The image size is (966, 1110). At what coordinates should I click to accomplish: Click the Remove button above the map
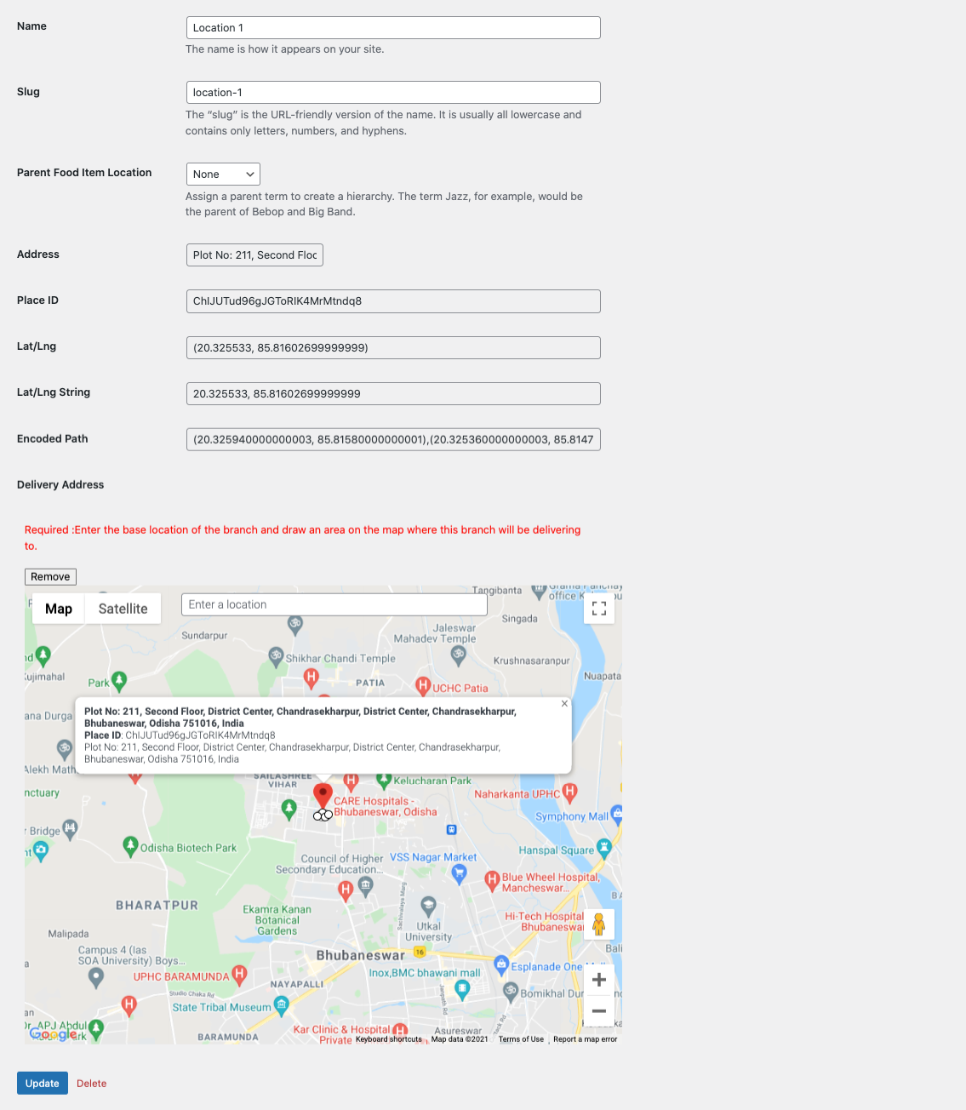(x=50, y=577)
